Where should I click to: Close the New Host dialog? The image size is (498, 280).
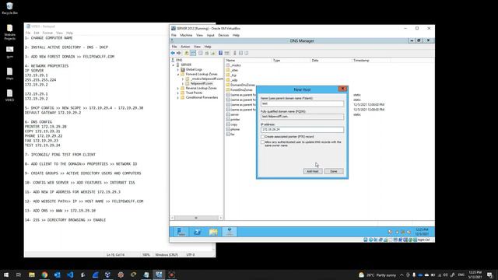[342, 89]
